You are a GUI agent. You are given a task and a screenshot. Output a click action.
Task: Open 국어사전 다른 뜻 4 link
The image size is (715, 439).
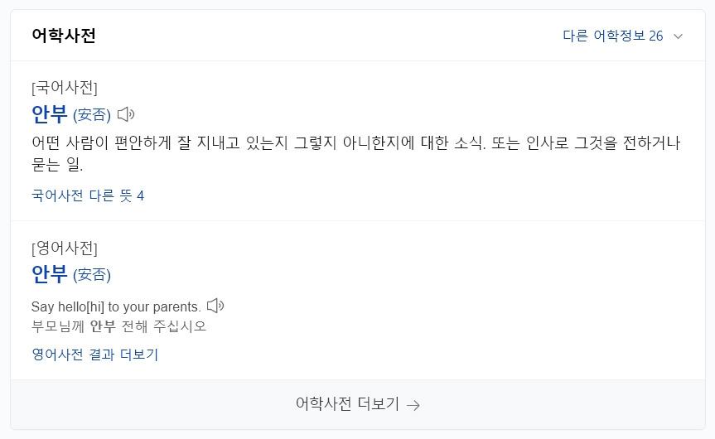click(x=88, y=195)
